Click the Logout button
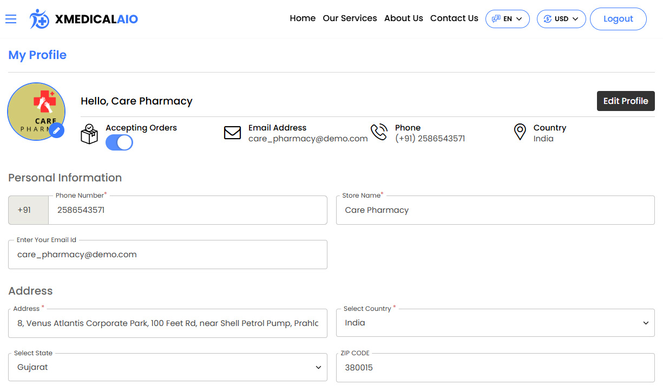This screenshot has height=391, width=663. 618,19
